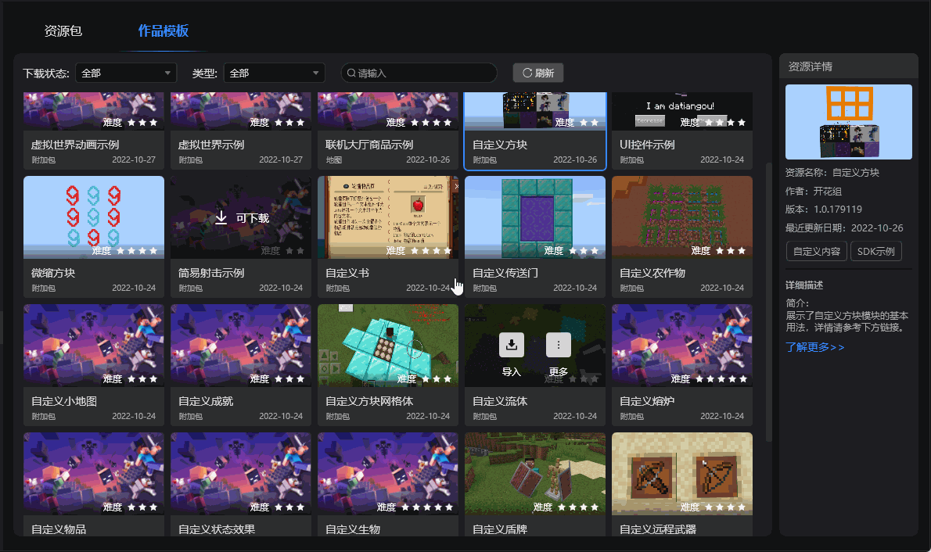Pick the 自定义农作物 crops thumbnail
The width and height of the screenshot is (931, 552).
coord(682,217)
